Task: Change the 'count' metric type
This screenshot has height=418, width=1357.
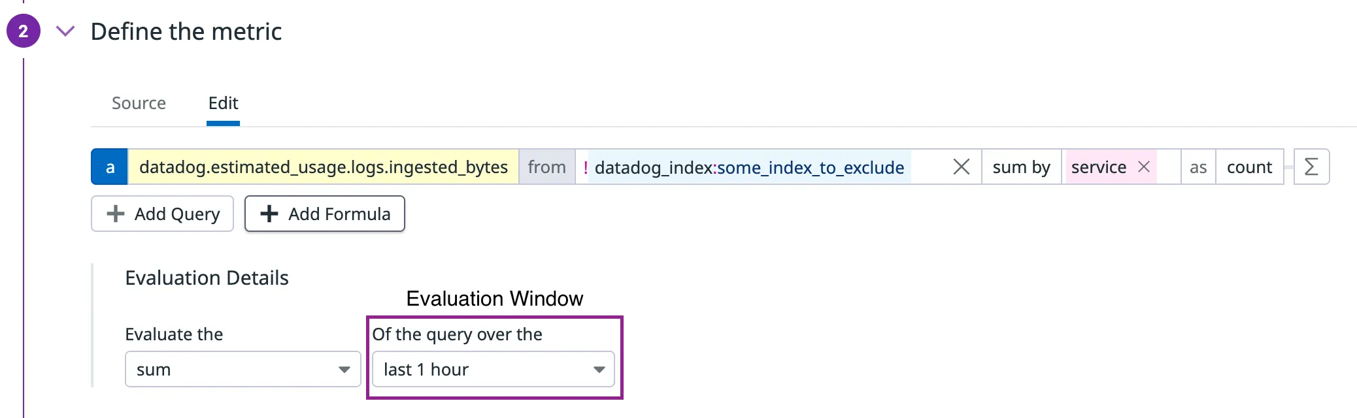Action: 1249,167
